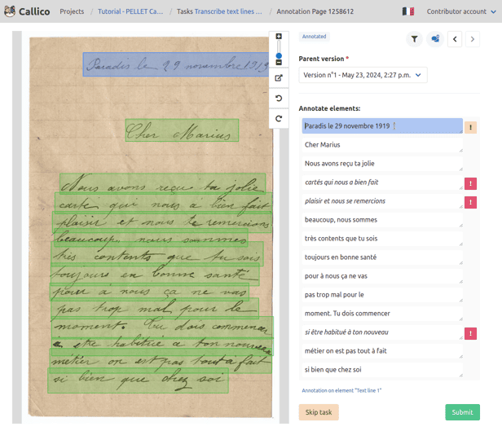Submit the annotation
This screenshot has width=502, height=431.
pyautogui.click(x=462, y=412)
